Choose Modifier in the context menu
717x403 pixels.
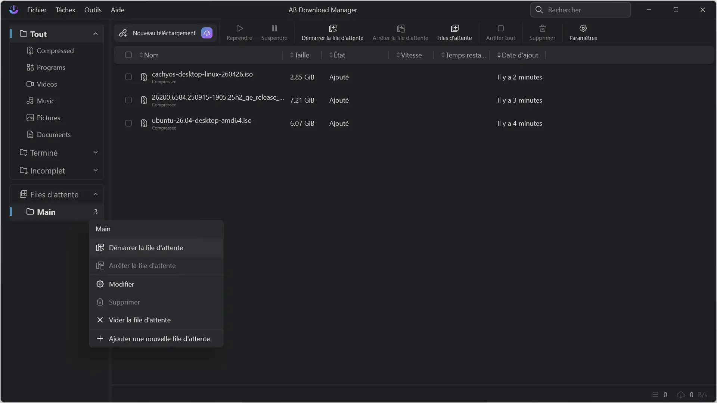tap(156, 284)
